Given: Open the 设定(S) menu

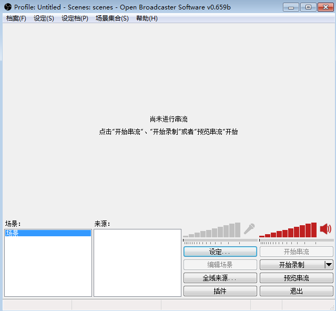Looking at the screenshot, I should click(44, 18).
